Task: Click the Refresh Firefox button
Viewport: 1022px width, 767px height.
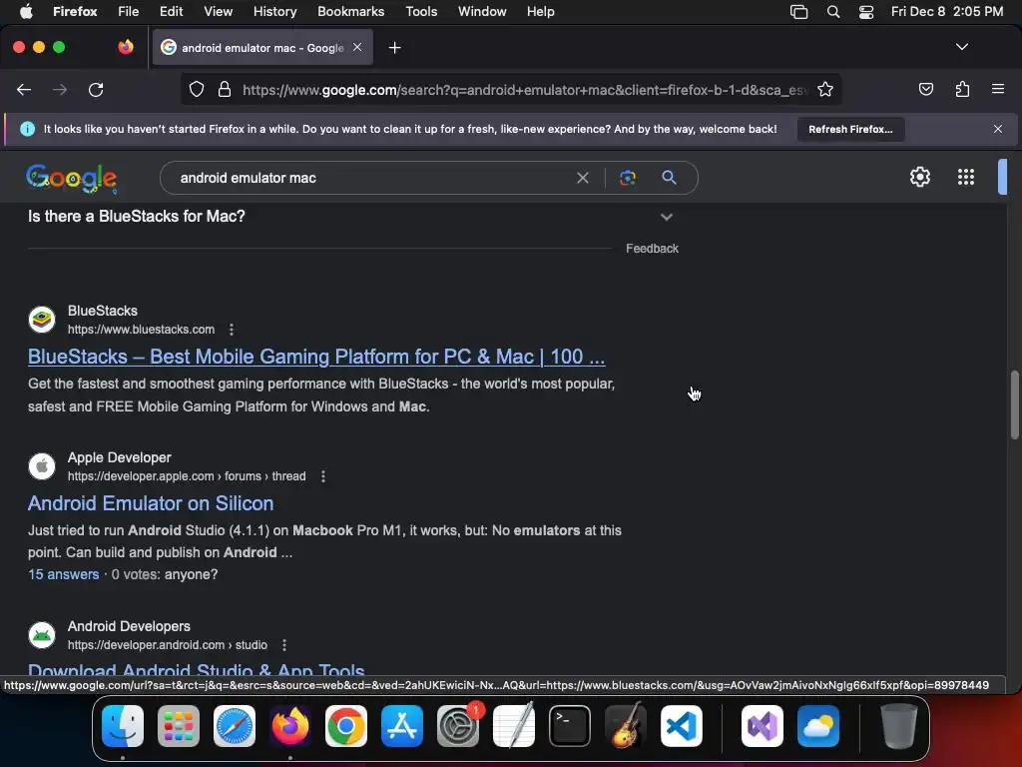Action: pyautogui.click(x=850, y=129)
